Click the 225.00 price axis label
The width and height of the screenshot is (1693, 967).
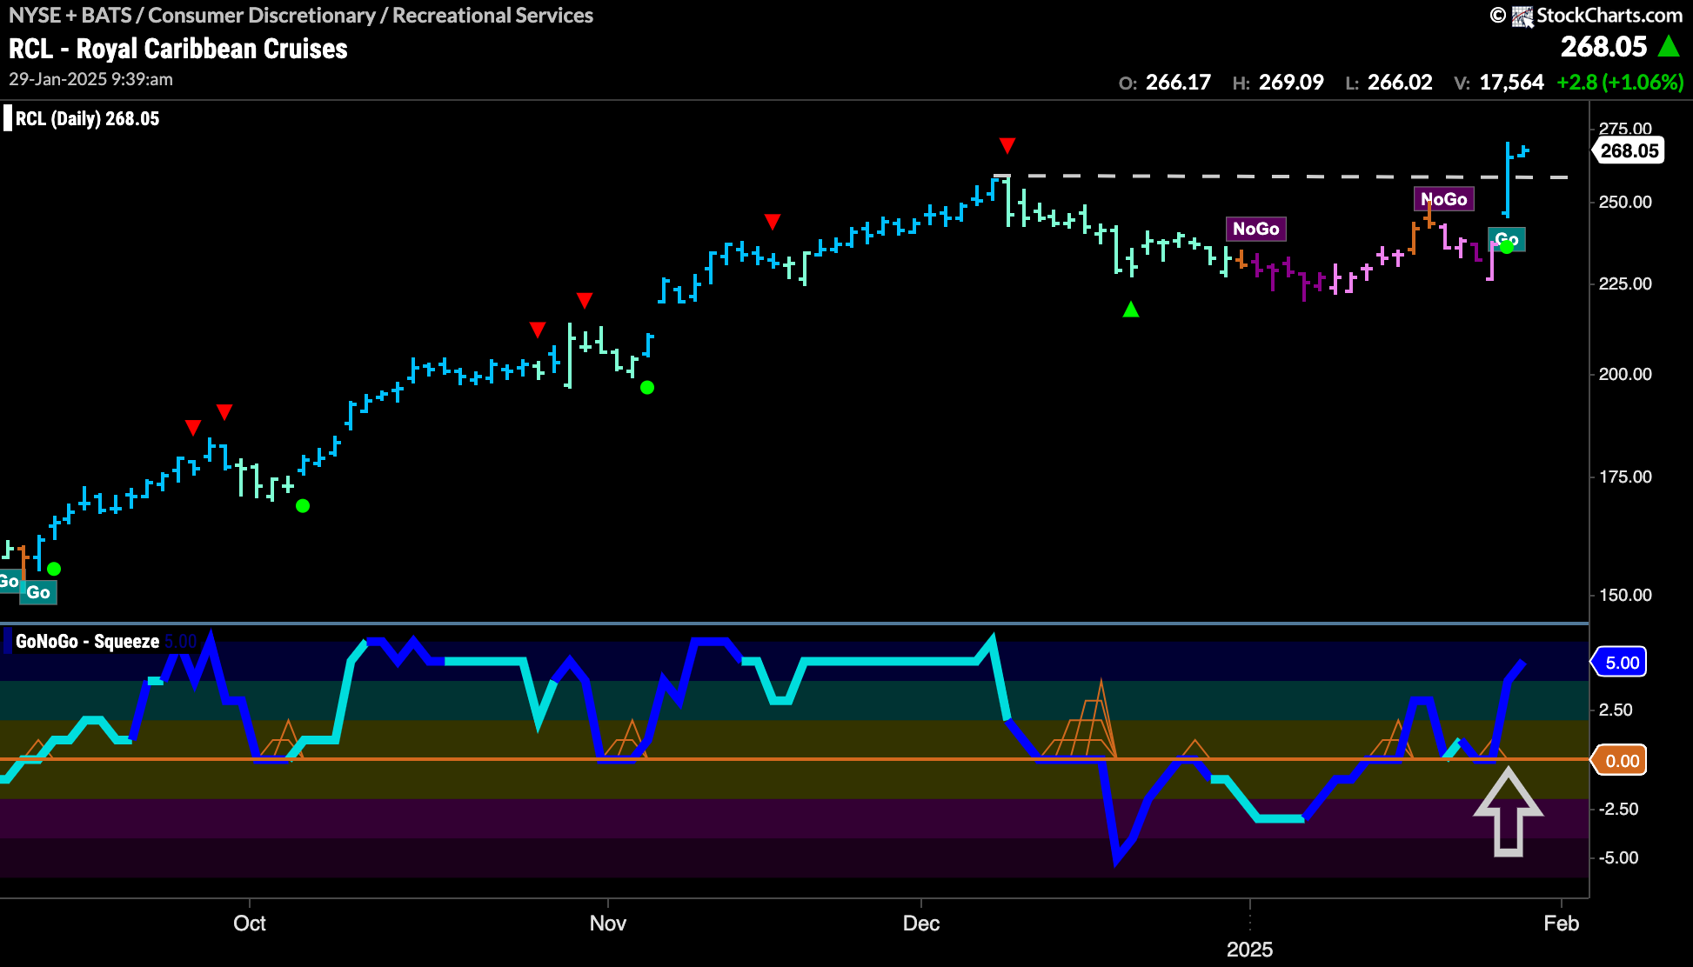(x=1625, y=283)
